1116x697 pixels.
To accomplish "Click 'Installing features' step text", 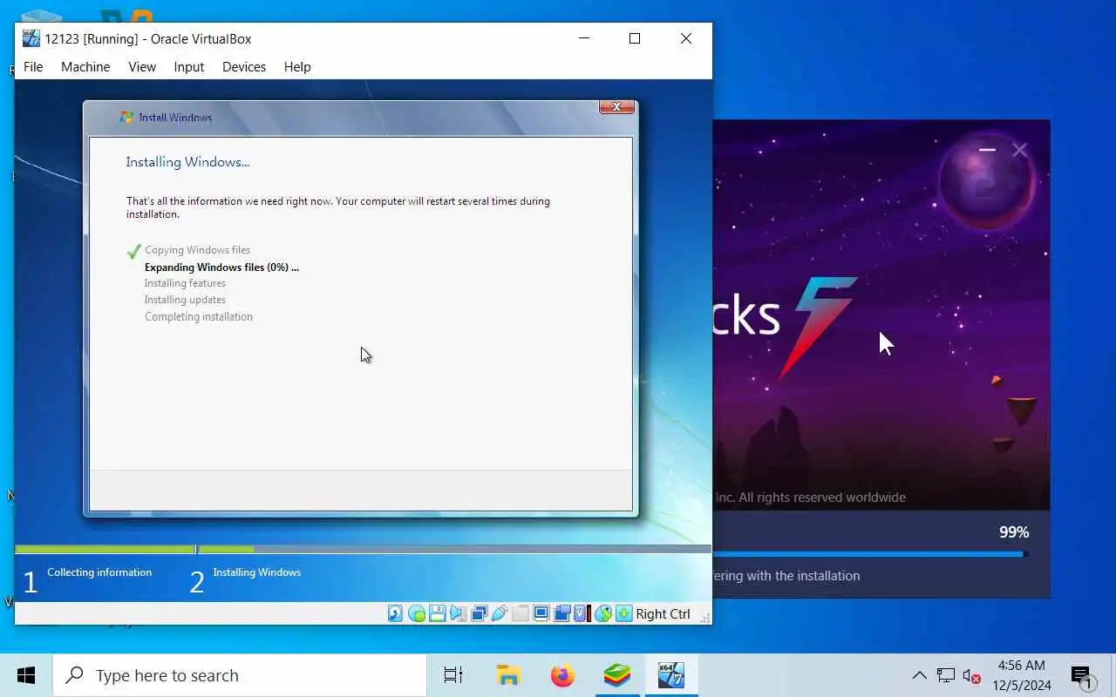I will click(x=185, y=283).
